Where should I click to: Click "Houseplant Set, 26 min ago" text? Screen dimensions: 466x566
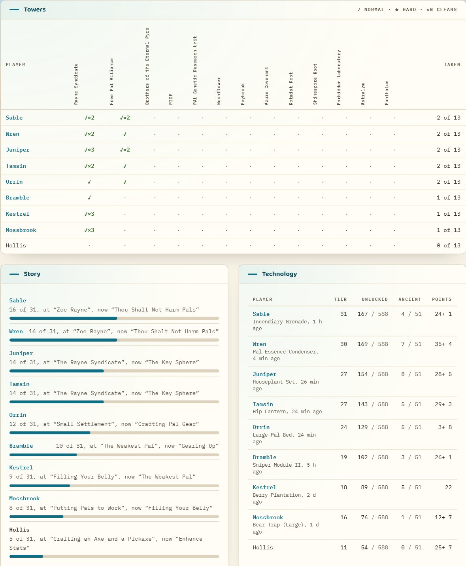(x=286, y=386)
